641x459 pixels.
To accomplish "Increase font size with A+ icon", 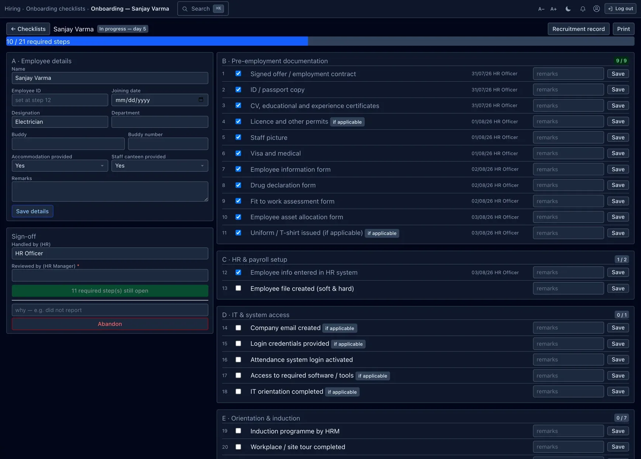I will [x=553, y=9].
